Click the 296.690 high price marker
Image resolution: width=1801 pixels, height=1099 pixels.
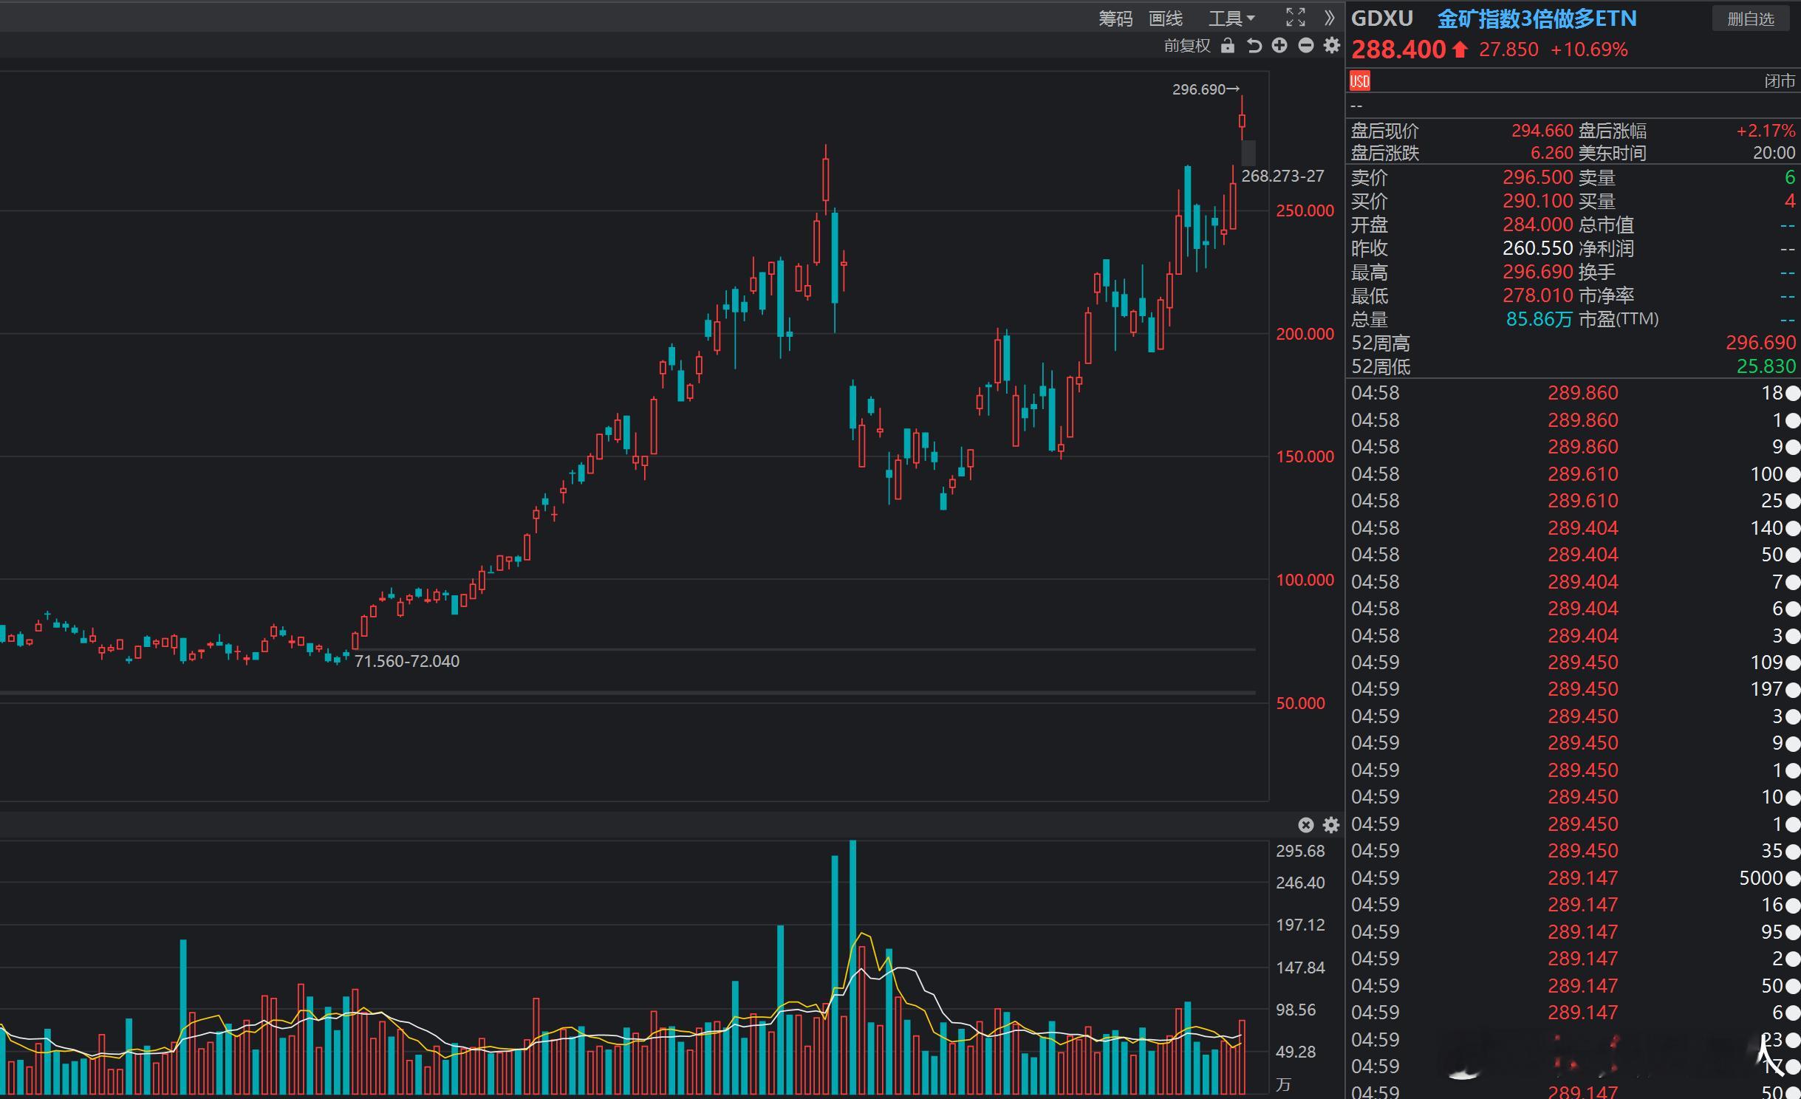tap(1199, 89)
